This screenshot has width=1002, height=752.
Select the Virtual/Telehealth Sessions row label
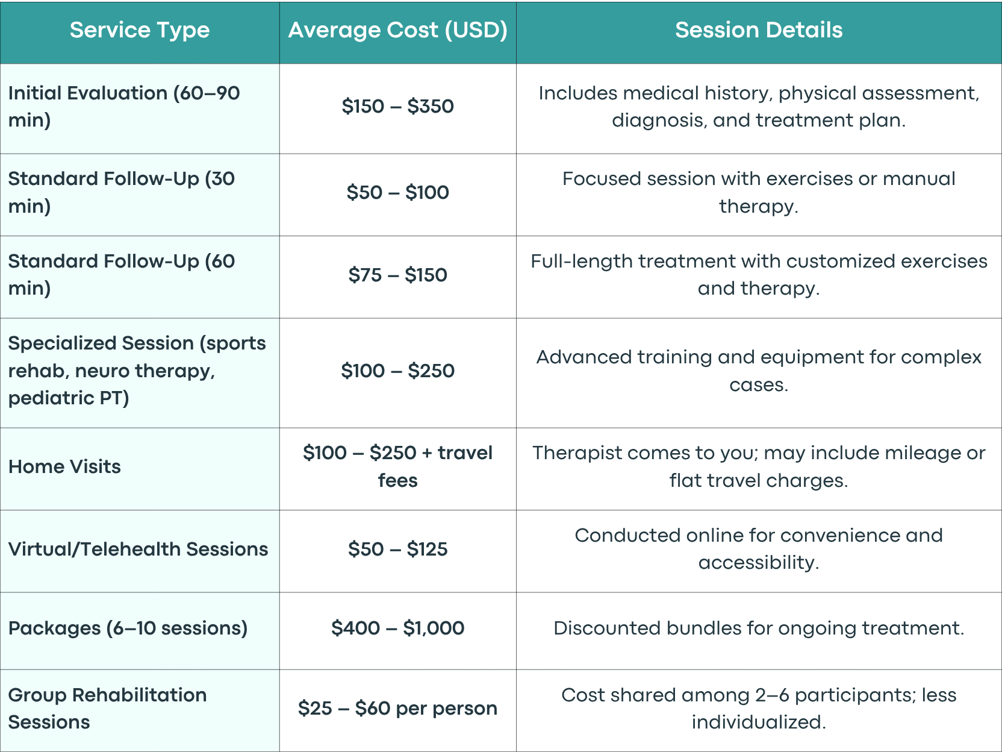coord(138,549)
